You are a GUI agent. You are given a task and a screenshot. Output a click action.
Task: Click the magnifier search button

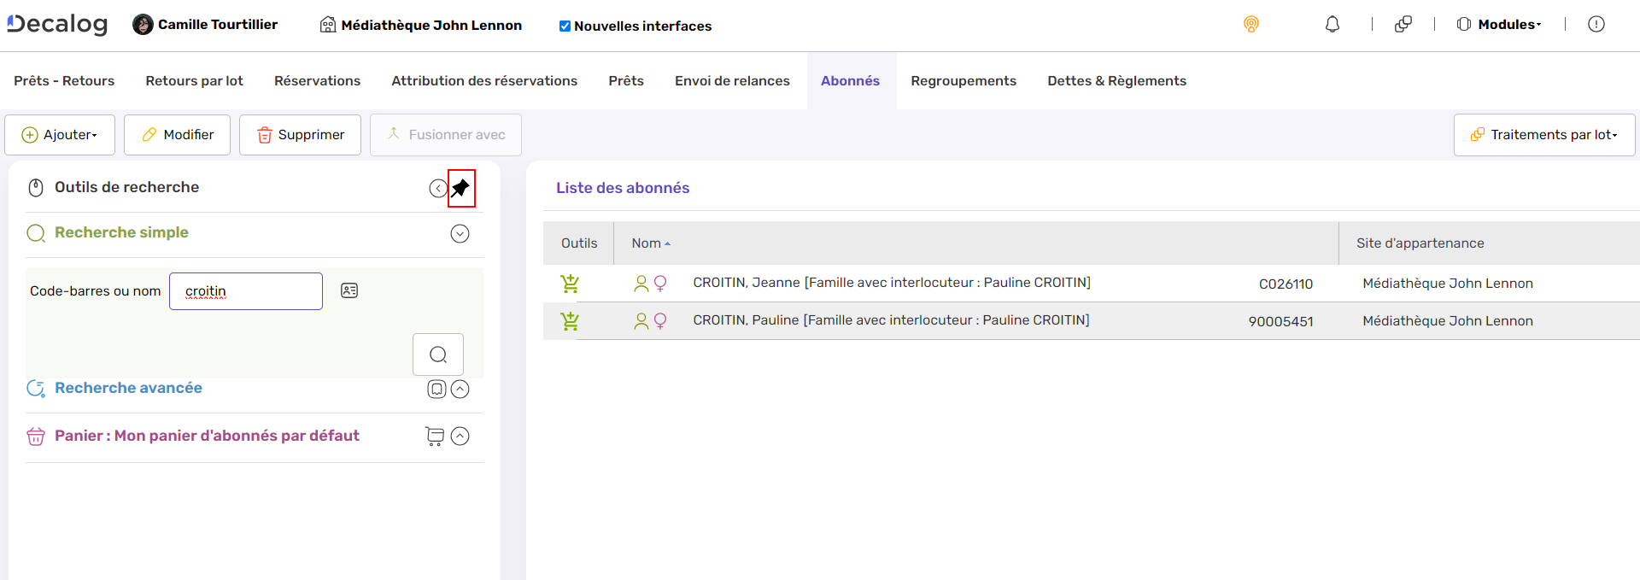tap(438, 354)
